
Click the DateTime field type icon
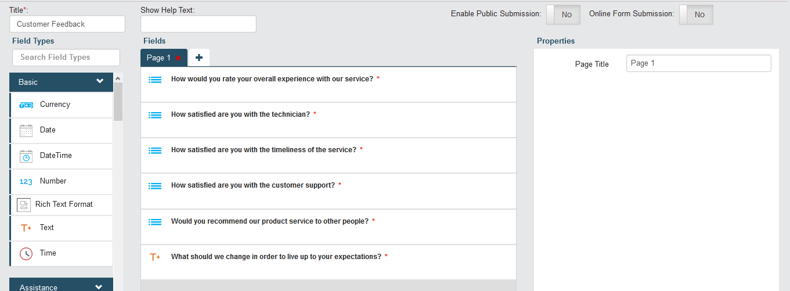point(26,156)
